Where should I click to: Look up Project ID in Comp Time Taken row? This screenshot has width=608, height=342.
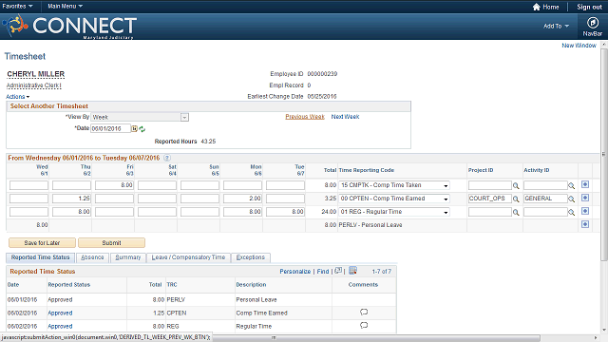(516, 186)
